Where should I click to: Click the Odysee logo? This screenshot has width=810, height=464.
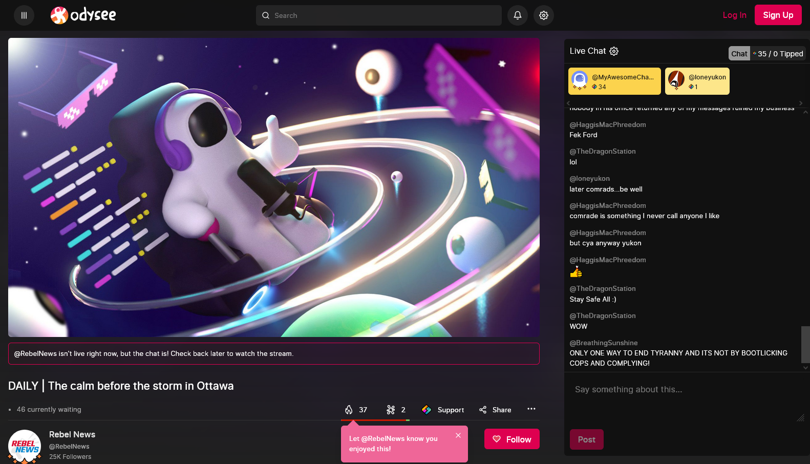(x=83, y=15)
